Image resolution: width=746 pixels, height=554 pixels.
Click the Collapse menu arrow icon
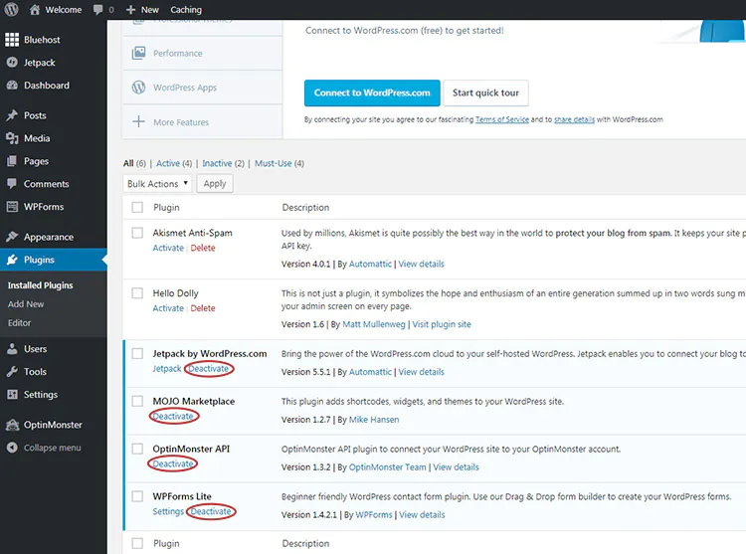[x=12, y=448]
